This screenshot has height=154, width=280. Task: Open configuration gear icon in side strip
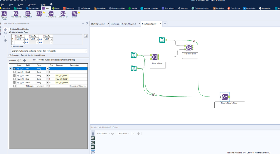coord(5,29)
